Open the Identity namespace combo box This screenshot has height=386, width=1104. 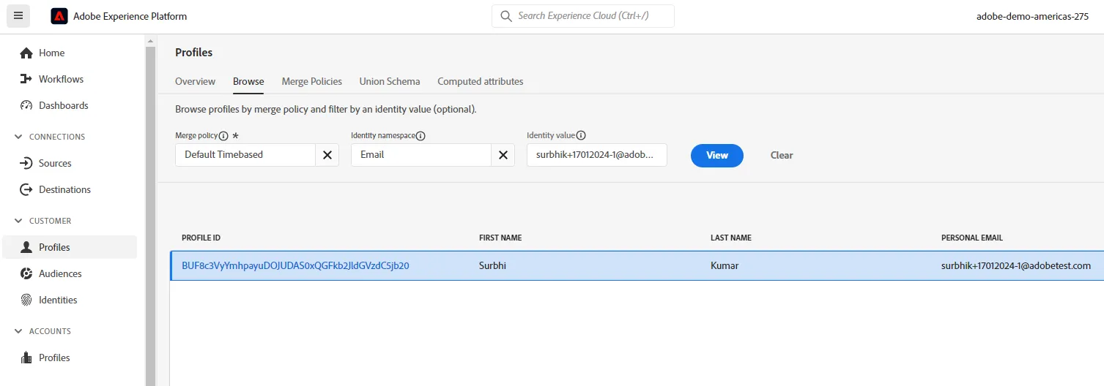(421, 155)
